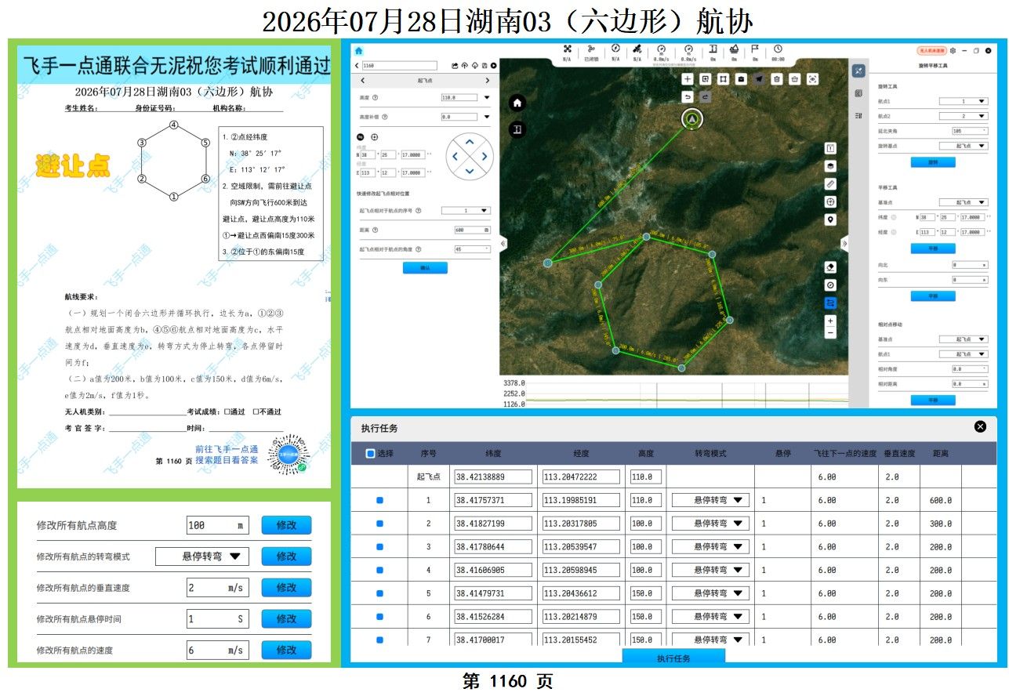Click the trash delete waypoint icon
This screenshot has width=1009, height=696.
(x=776, y=78)
